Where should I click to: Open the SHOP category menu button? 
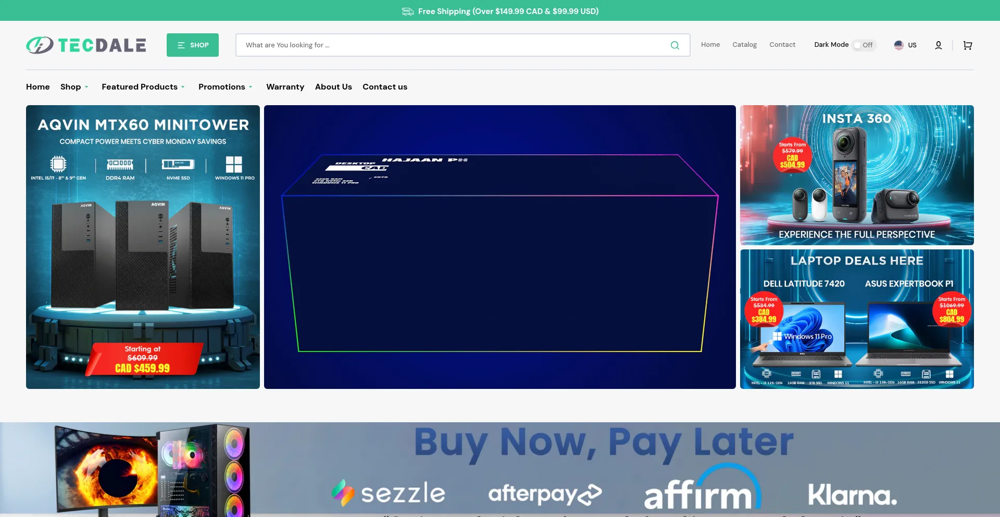click(x=193, y=45)
